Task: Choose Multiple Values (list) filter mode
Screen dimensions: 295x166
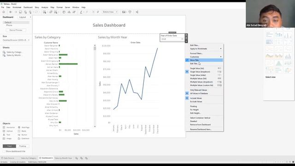Action: [204, 78]
